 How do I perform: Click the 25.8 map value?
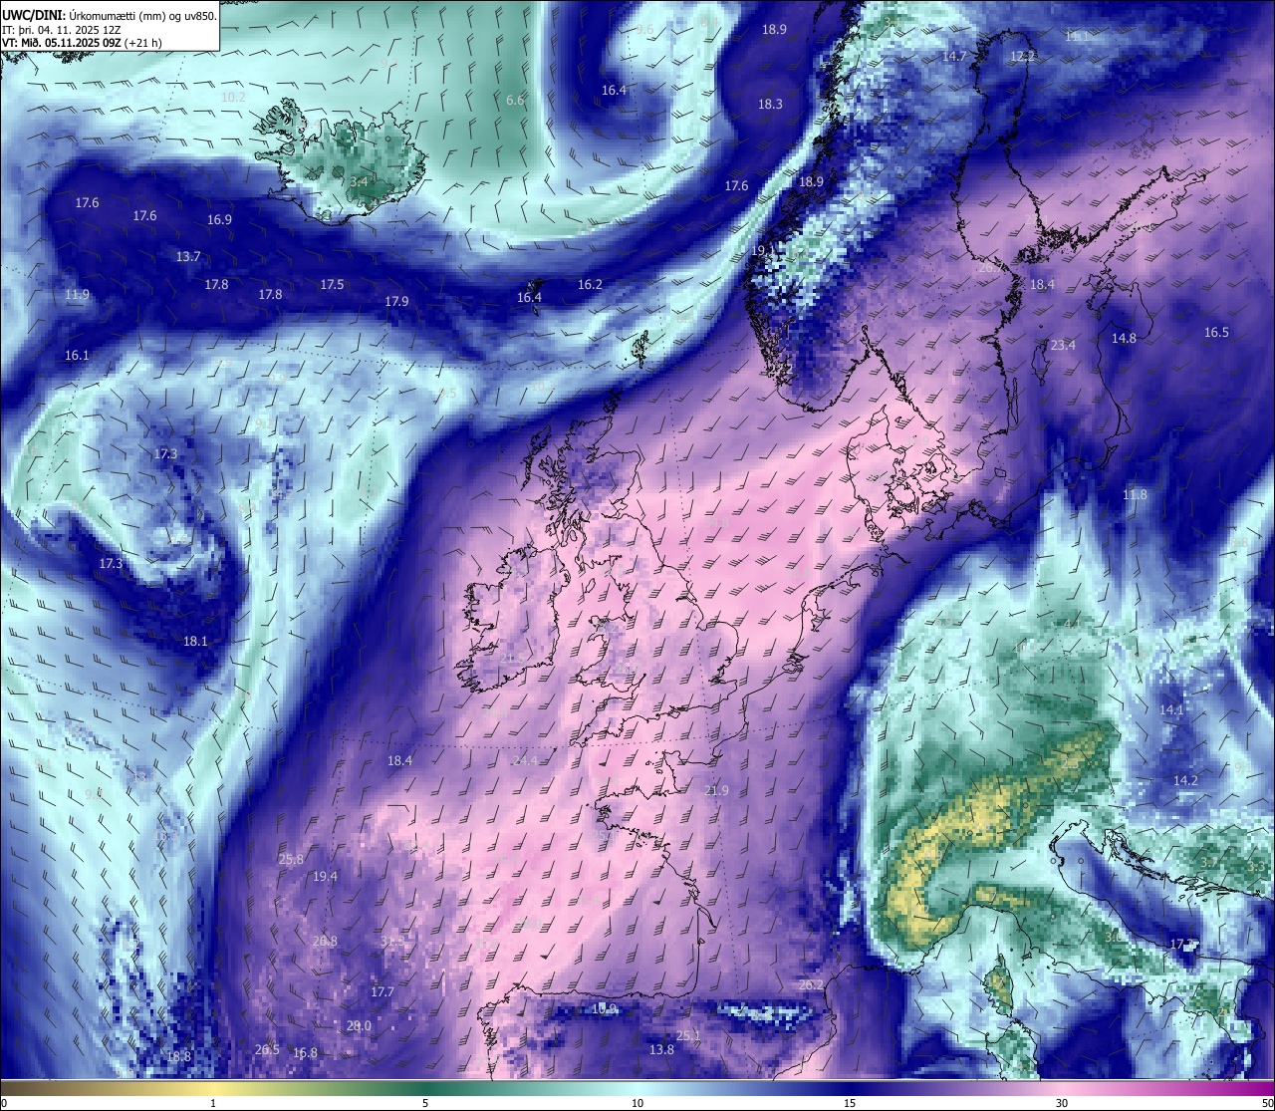[x=291, y=859]
